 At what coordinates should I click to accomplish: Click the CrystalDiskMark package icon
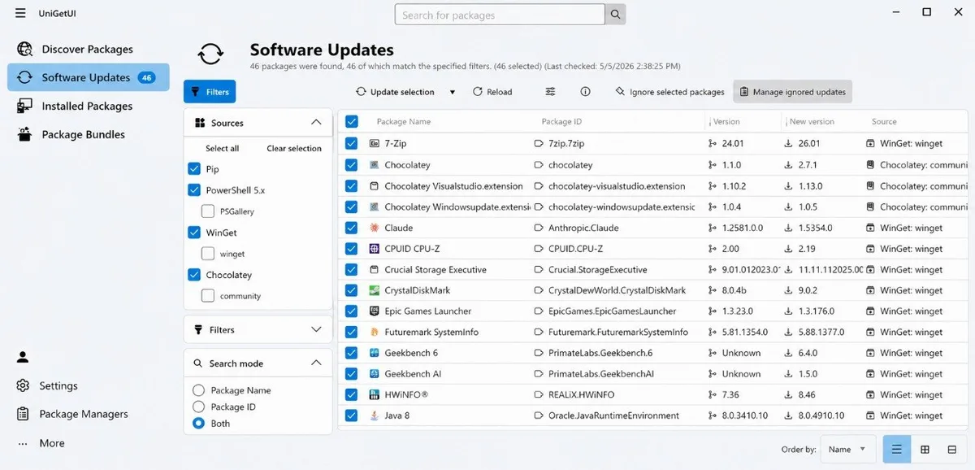point(375,290)
